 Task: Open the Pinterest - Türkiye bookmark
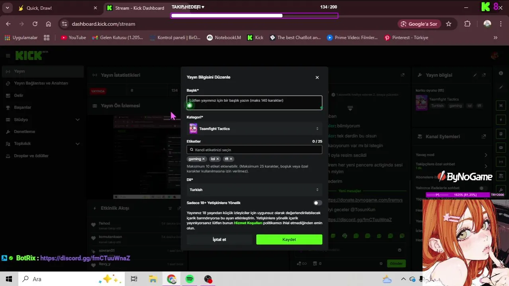[x=406, y=38]
